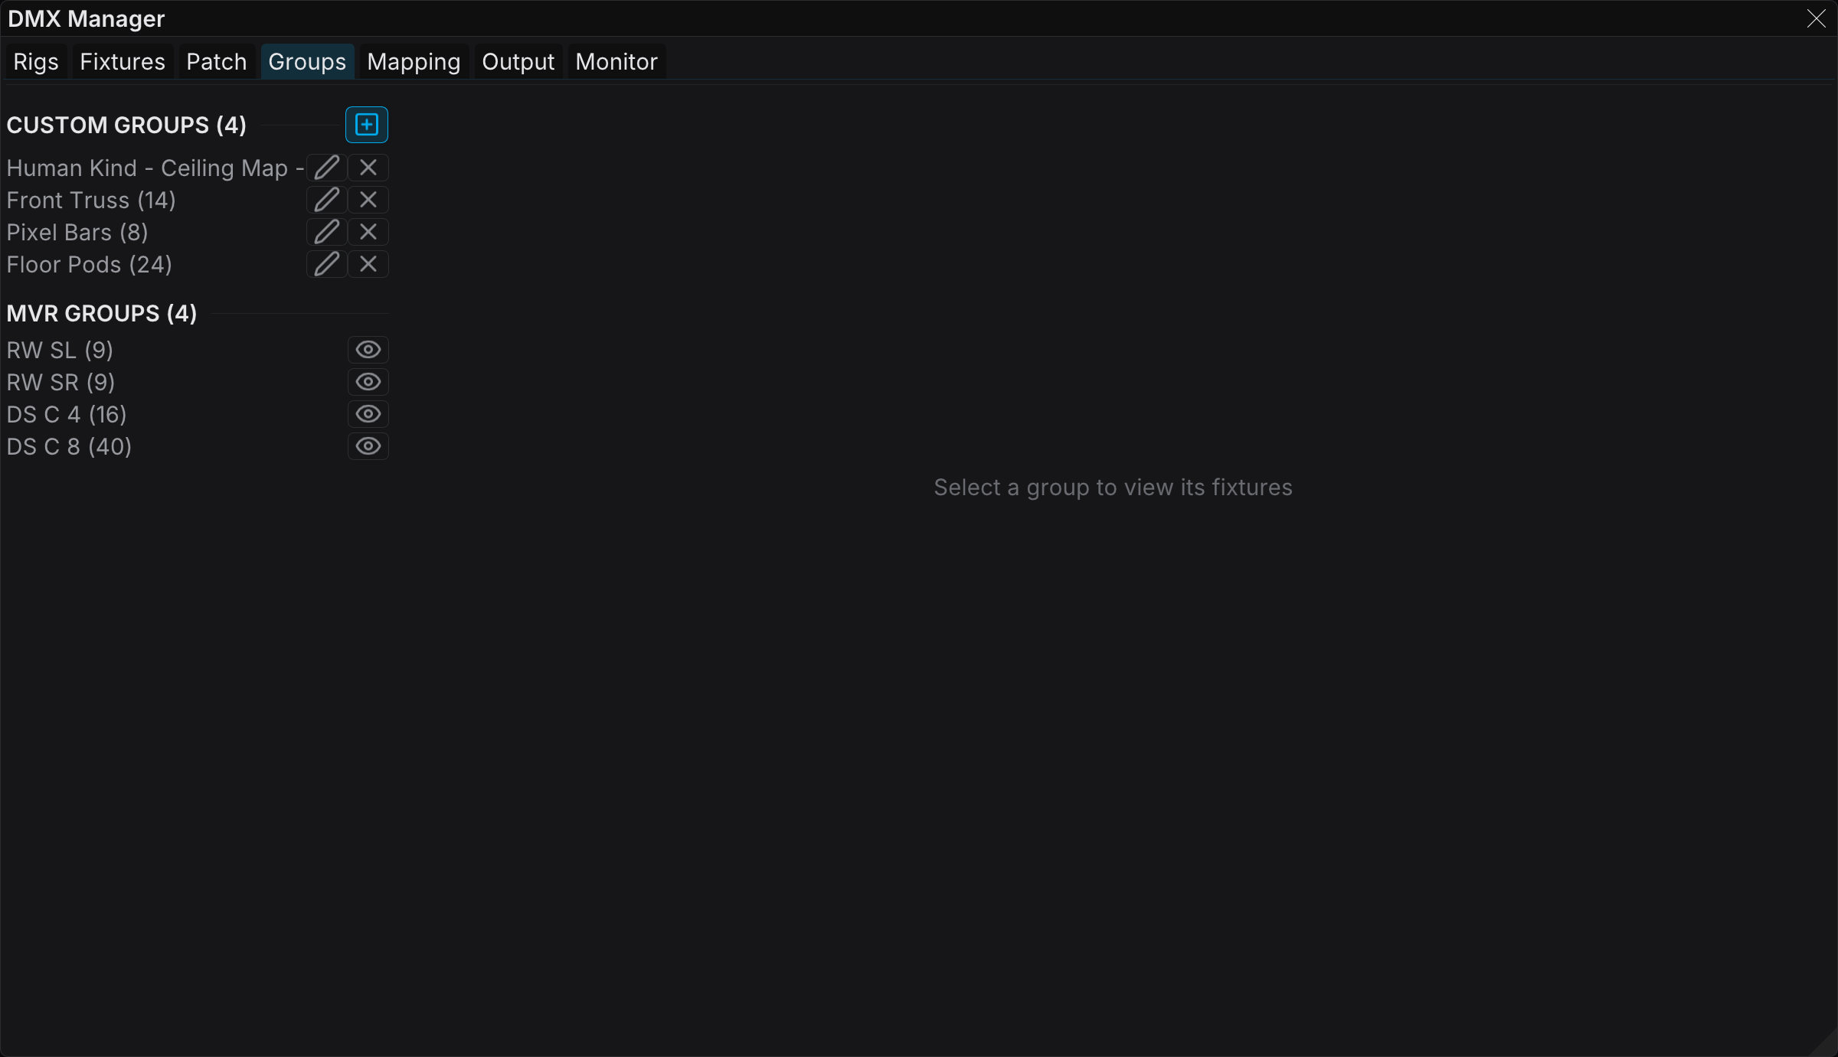
Task: Delete the Front Truss group
Action: pyautogui.click(x=368, y=200)
